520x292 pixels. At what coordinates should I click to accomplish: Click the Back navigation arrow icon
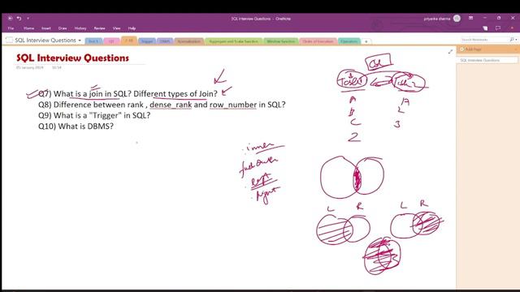(x=10, y=18)
